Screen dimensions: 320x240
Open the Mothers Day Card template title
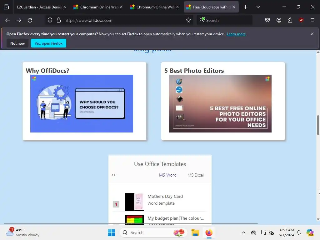point(165,196)
